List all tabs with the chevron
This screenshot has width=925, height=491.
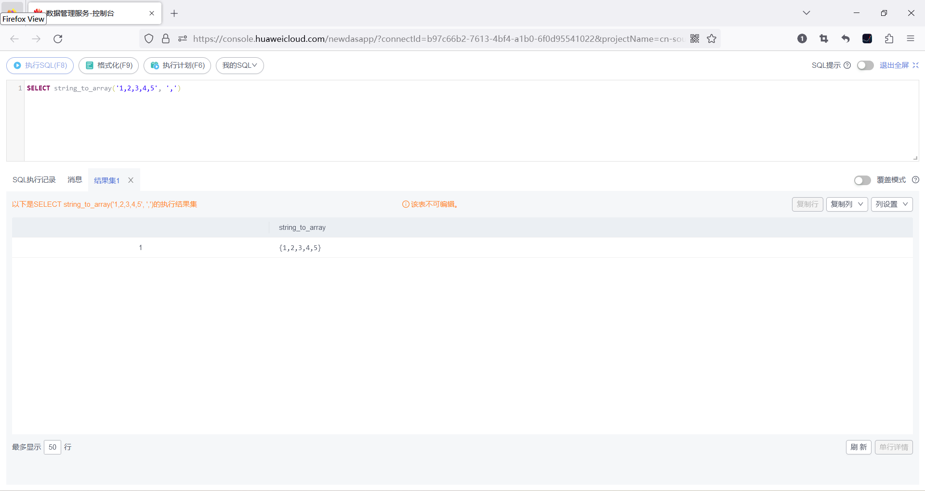pos(806,13)
